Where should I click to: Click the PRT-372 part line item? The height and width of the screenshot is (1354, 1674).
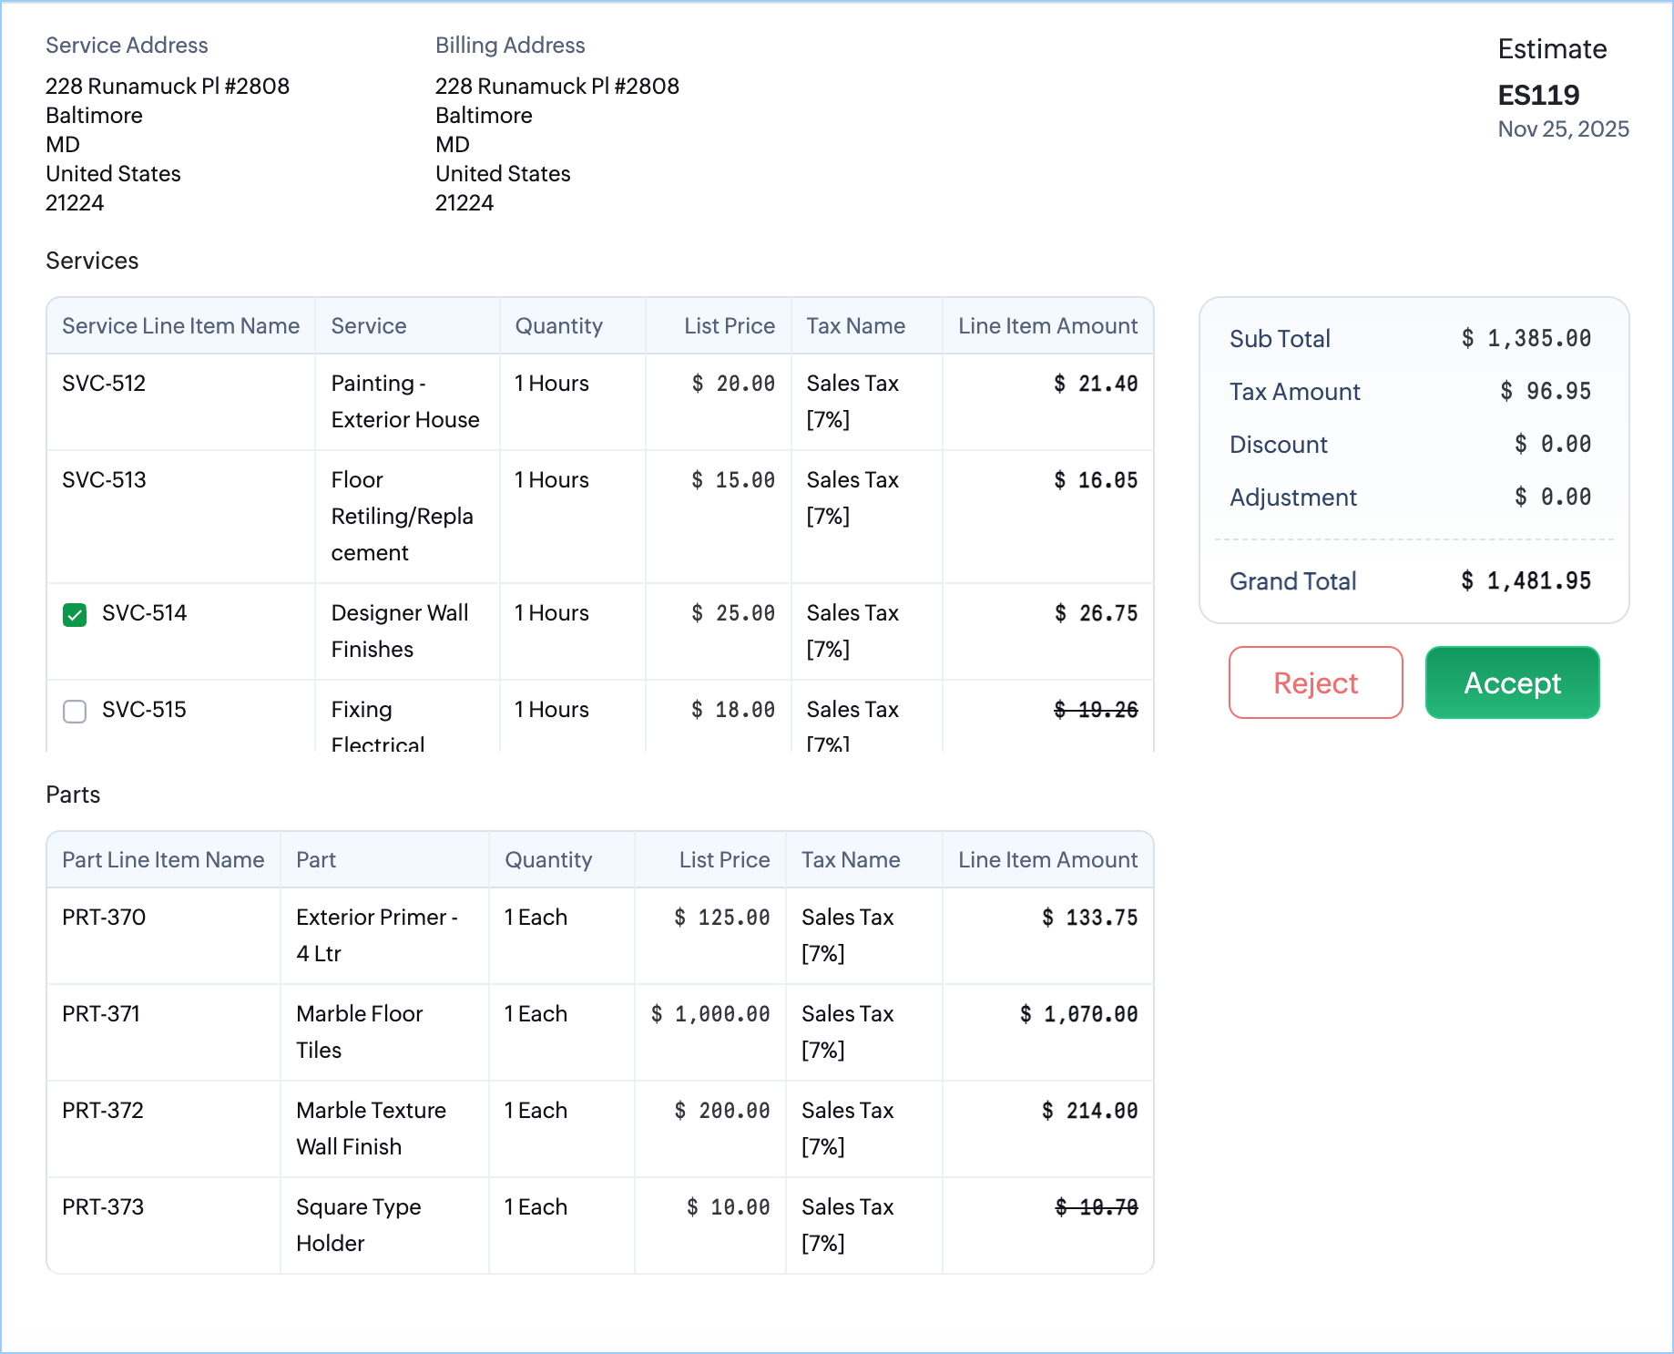103,1111
